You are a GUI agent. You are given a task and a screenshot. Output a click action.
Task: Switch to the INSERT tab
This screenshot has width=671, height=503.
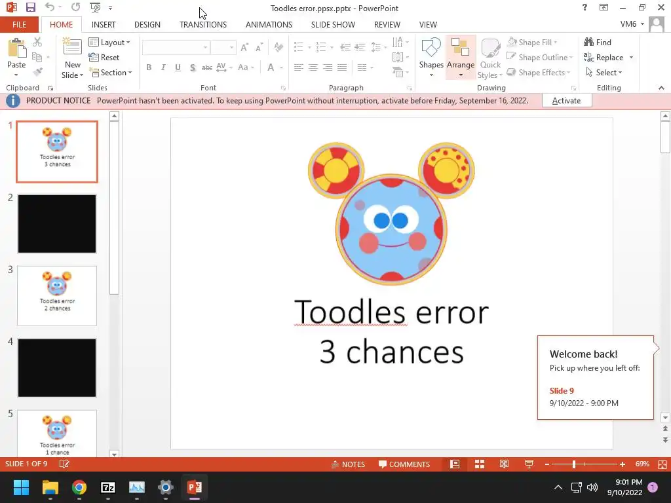click(x=104, y=24)
